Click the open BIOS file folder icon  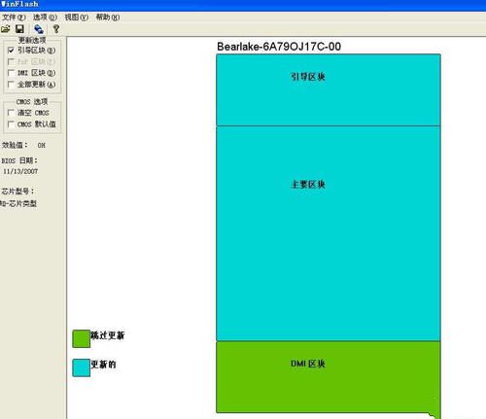coord(6,29)
